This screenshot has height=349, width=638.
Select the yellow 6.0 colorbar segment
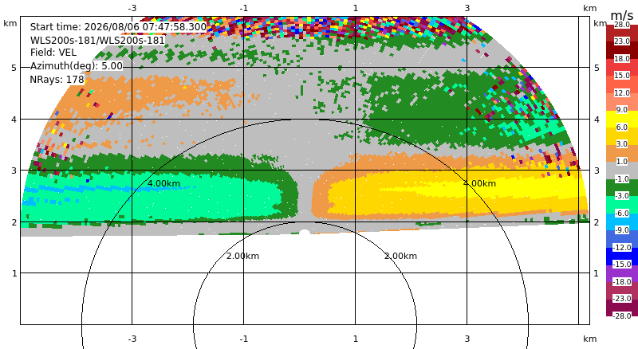tap(622, 119)
